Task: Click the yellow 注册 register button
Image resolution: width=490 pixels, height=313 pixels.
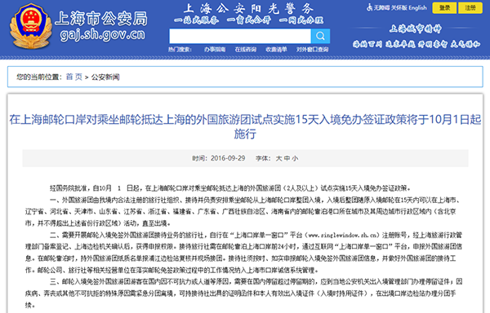Action: 470,8
